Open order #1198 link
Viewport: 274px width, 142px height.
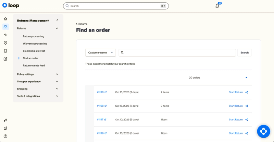point(100,106)
